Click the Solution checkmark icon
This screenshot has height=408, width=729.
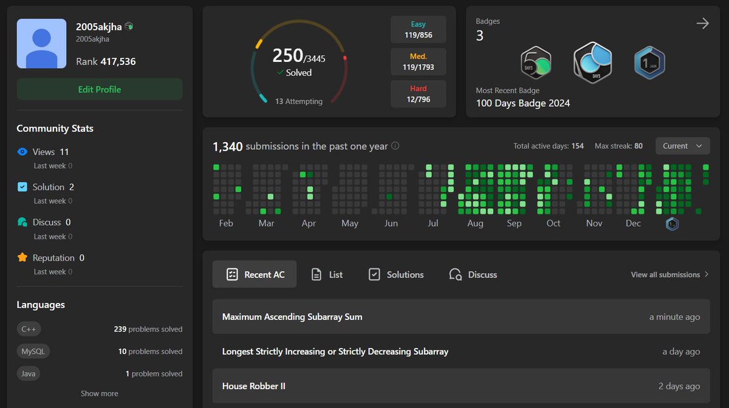coord(22,187)
